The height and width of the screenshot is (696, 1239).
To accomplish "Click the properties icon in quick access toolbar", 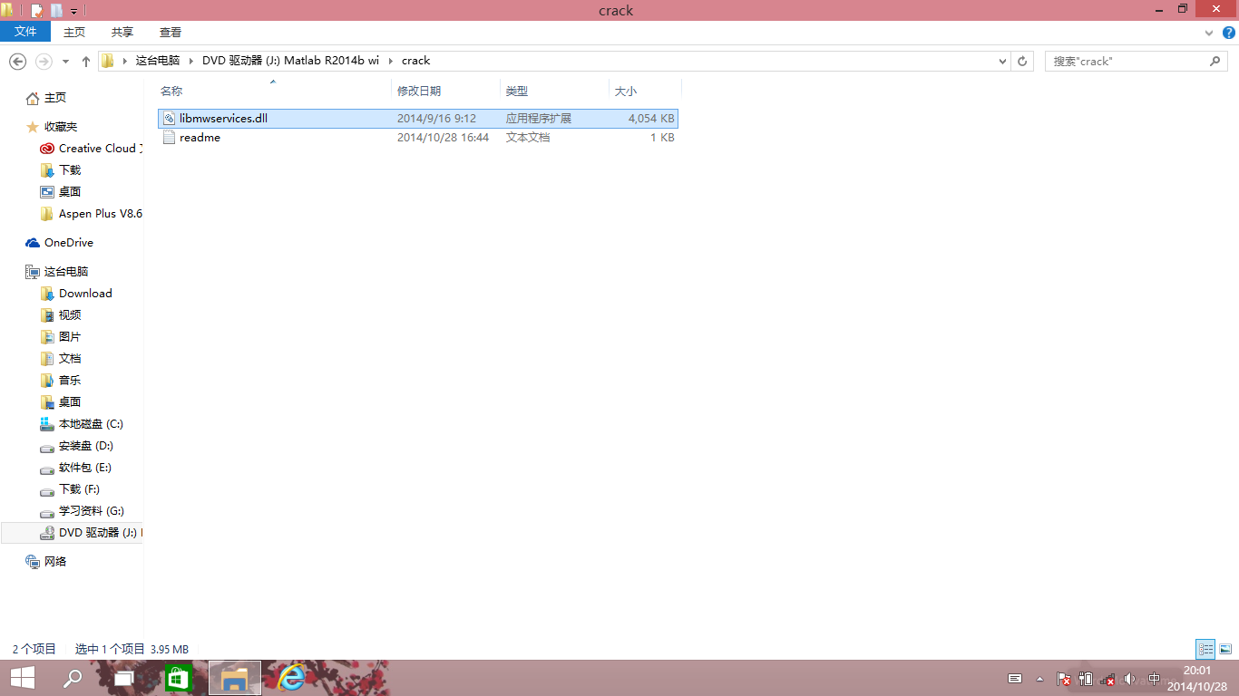I will (37, 11).
